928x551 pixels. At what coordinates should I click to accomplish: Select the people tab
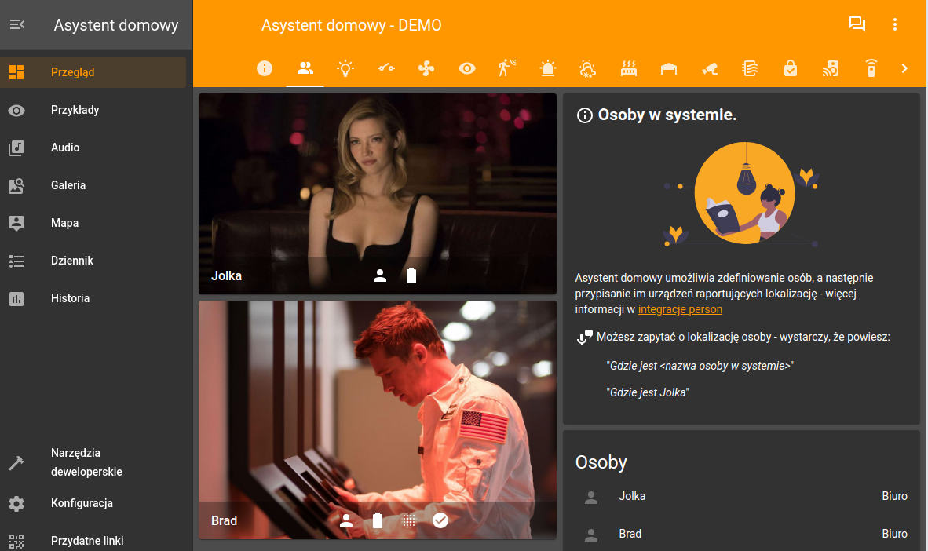[x=305, y=68]
